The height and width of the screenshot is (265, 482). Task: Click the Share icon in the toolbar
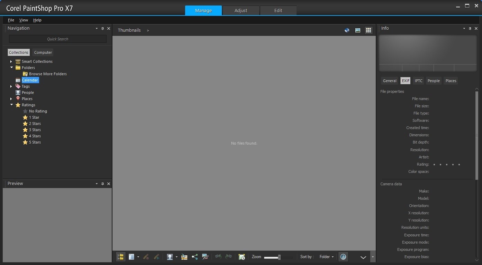(195, 257)
